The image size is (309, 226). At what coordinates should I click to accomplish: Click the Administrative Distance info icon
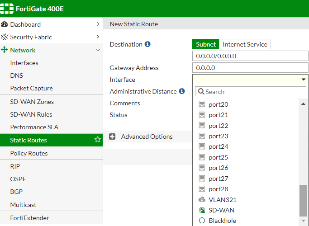[x=182, y=91]
